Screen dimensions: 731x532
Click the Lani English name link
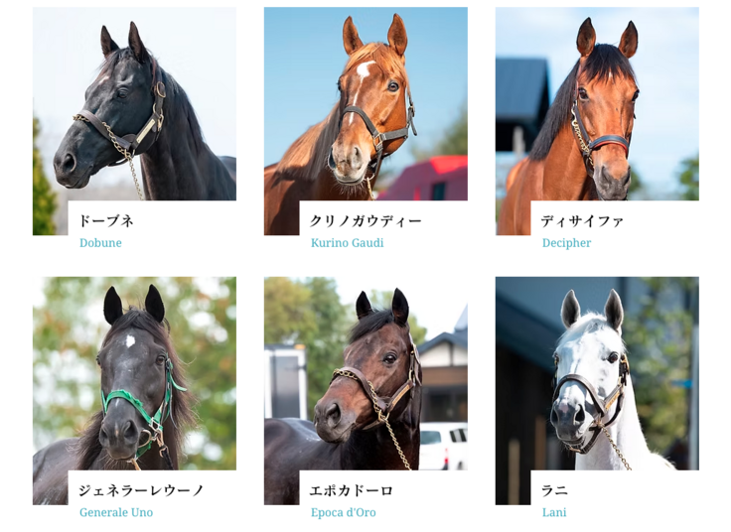[x=554, y=512]
